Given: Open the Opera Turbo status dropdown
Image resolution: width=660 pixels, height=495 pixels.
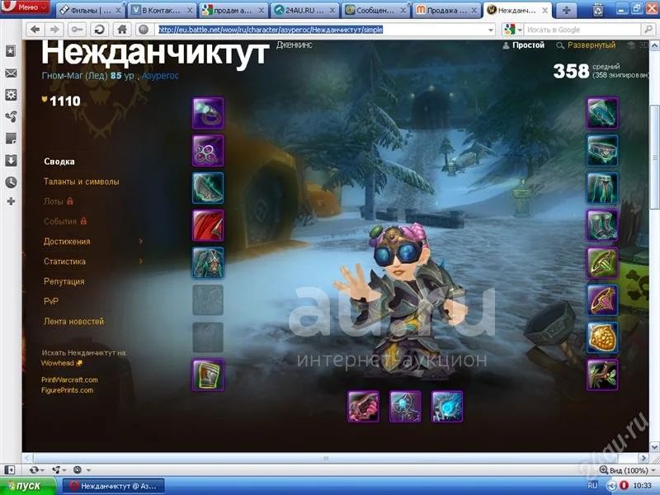Looking at the screenshot, I should click(81, 469).
